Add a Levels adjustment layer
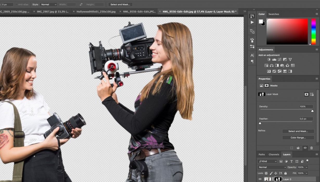320x182 pixels. coord(274,60)
